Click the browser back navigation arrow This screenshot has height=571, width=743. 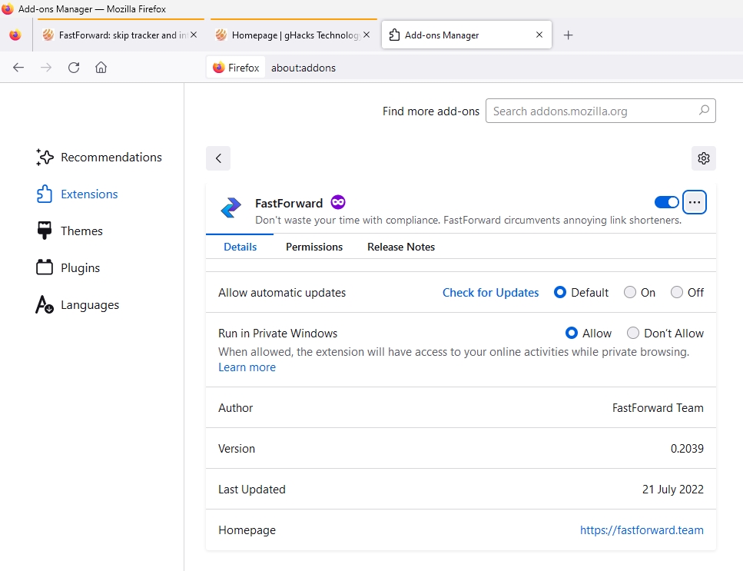18,68
